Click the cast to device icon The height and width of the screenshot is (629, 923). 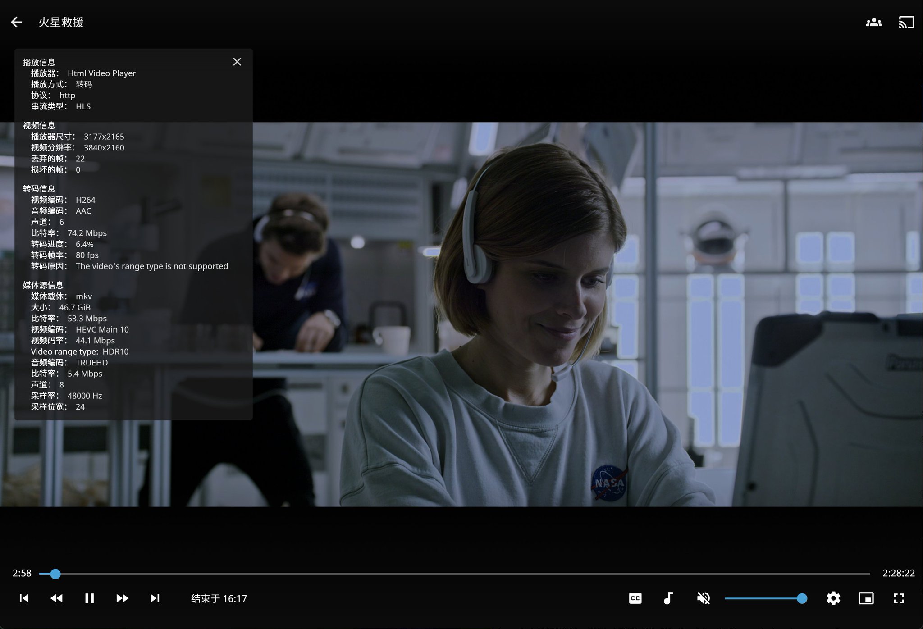pyautogui.click(x=906, y=22)
